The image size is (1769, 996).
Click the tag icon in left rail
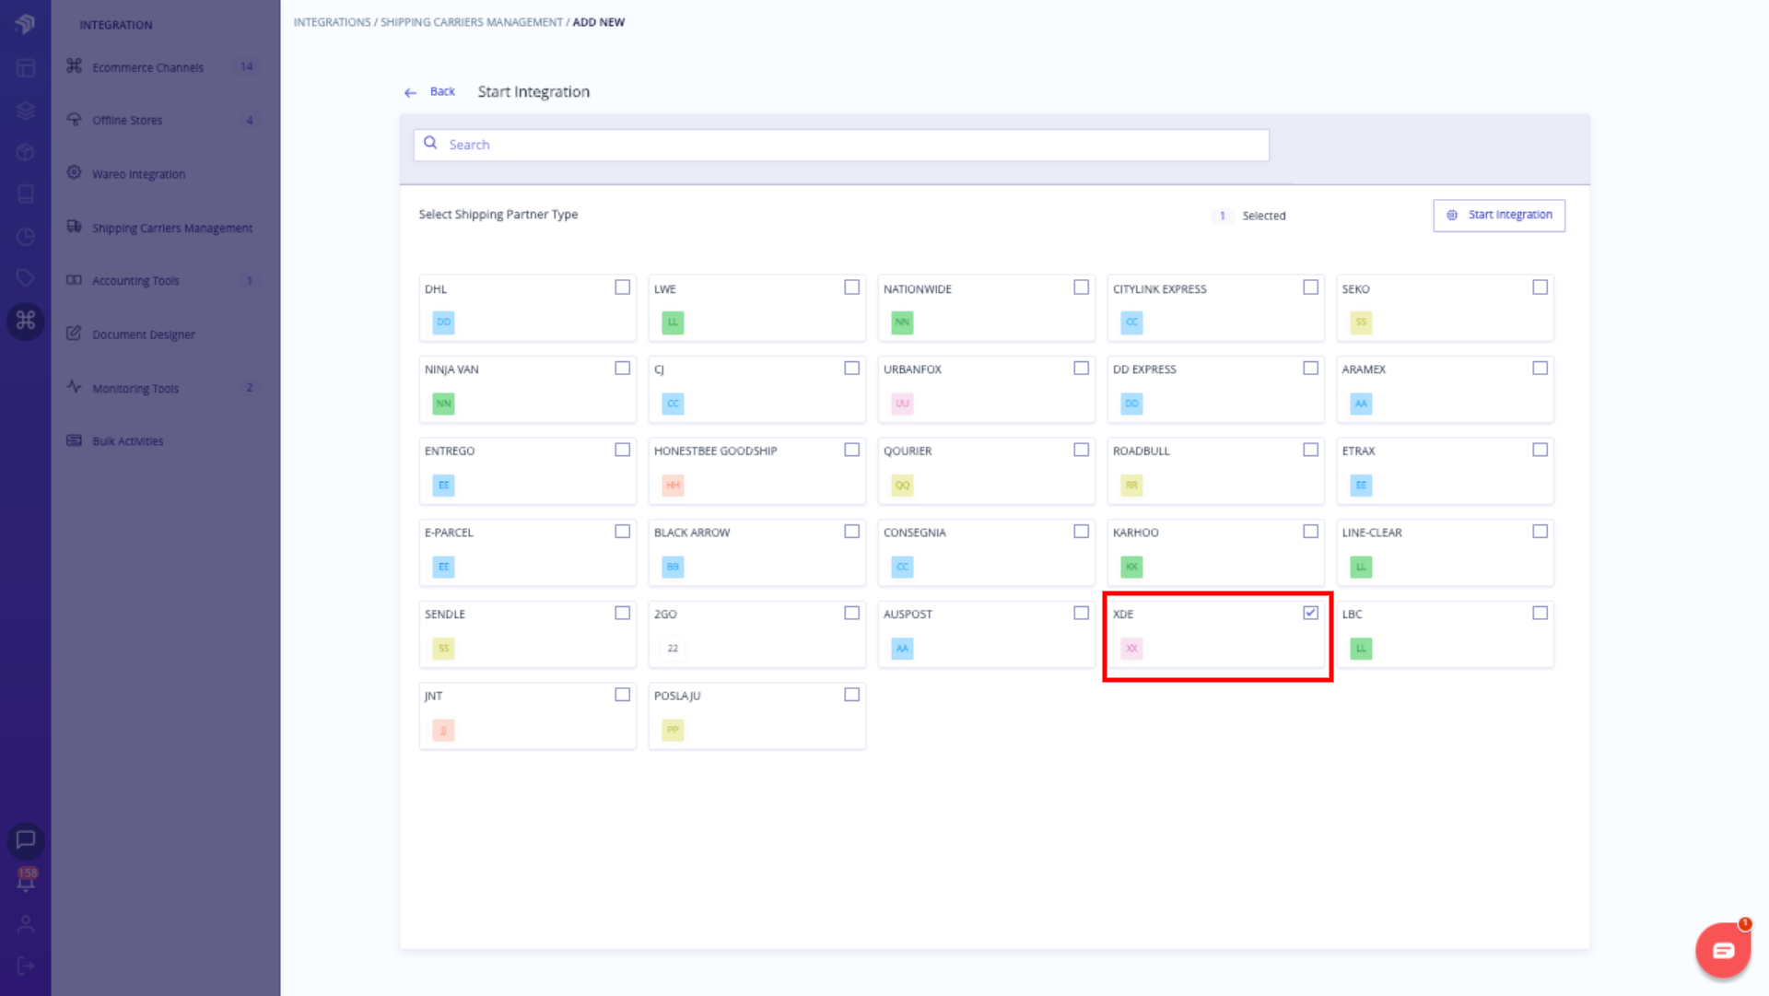click(x=25, y=277)
